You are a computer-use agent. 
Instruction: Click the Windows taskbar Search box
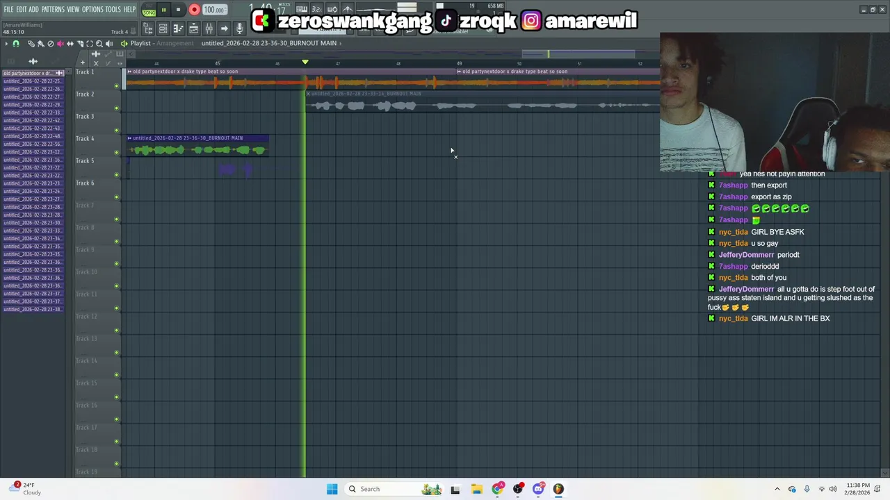(x=395, y=489)
